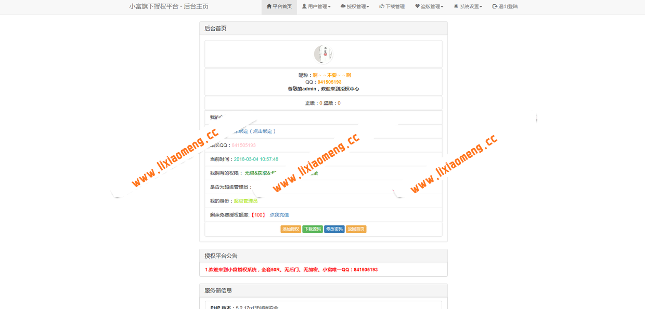Click the orange 添加授权 button
Image resolution: width=645 pixels, height=309 pixels.
pyautogui.click(x=291, y=229)
